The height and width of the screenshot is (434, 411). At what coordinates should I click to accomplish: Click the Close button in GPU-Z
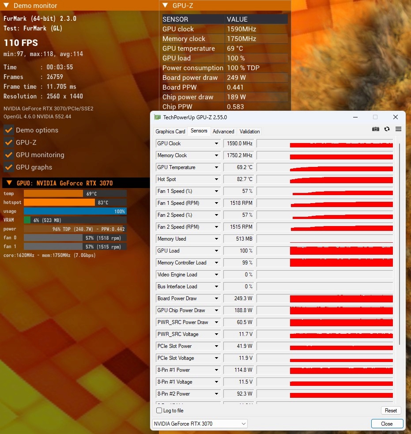click(387, 423)
